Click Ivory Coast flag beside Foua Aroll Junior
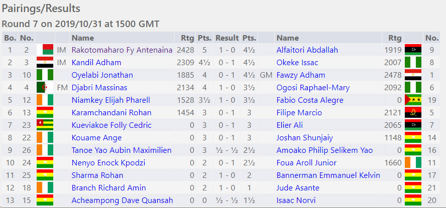446x208 pixels. coord(413,163)
